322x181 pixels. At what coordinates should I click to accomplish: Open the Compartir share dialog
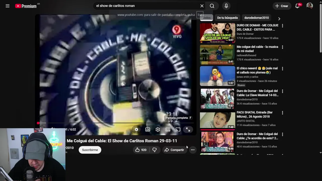point(174,150)
